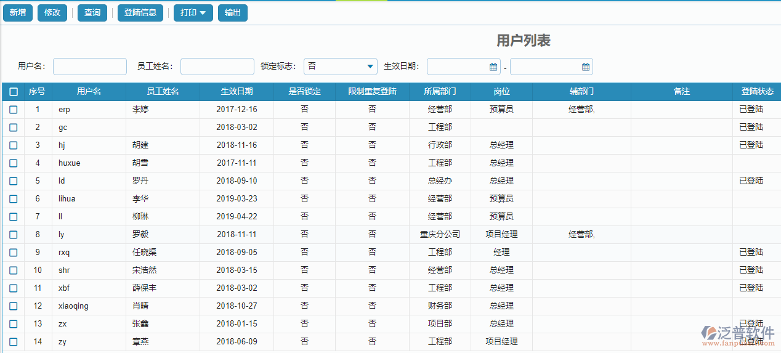Tick the checkbox for user zx
The height and width of the screenshot is (353, 781).
14,324
